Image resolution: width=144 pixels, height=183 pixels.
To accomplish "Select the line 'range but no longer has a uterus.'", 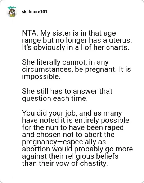I will [77, 40].
